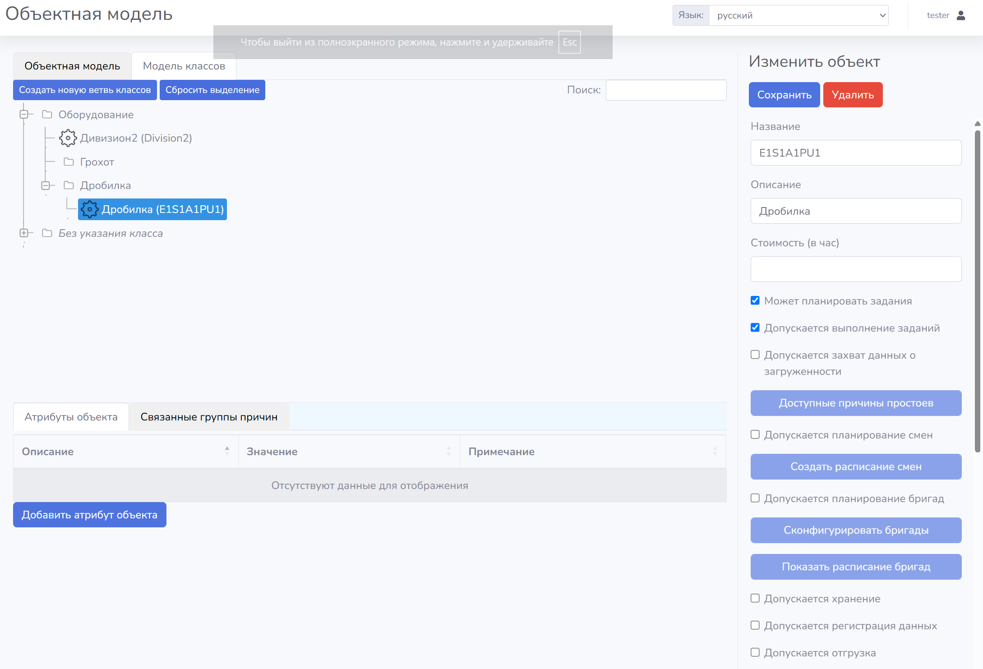
Task: Open Связанные группы причин tab
Action: coord(208,417)
